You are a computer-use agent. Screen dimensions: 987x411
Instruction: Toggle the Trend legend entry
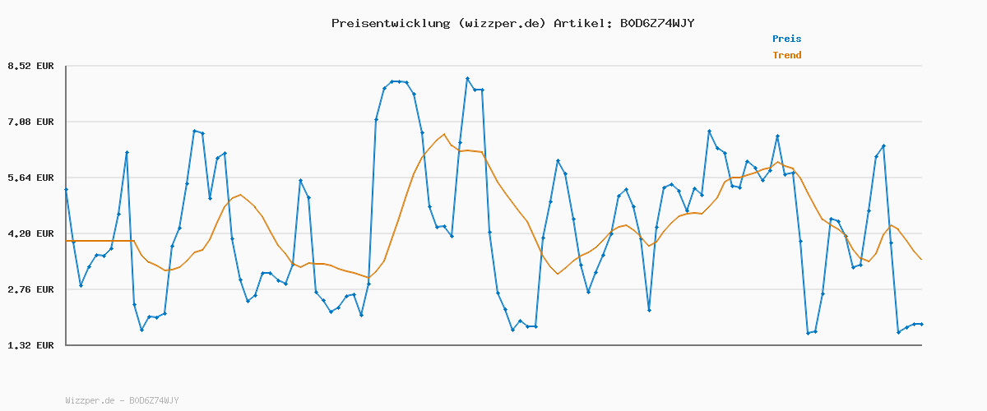tap(786, 55)
